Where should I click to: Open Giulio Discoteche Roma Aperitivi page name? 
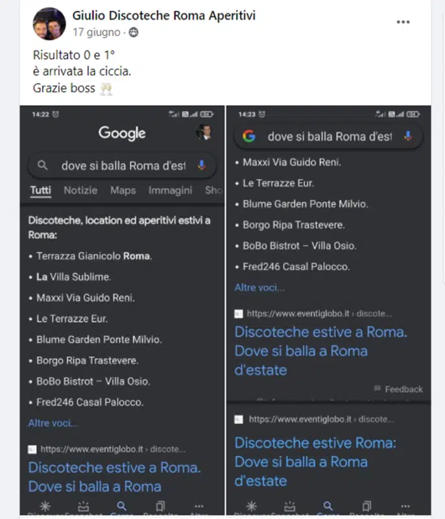pyautogui.click(x=163, y=15)
